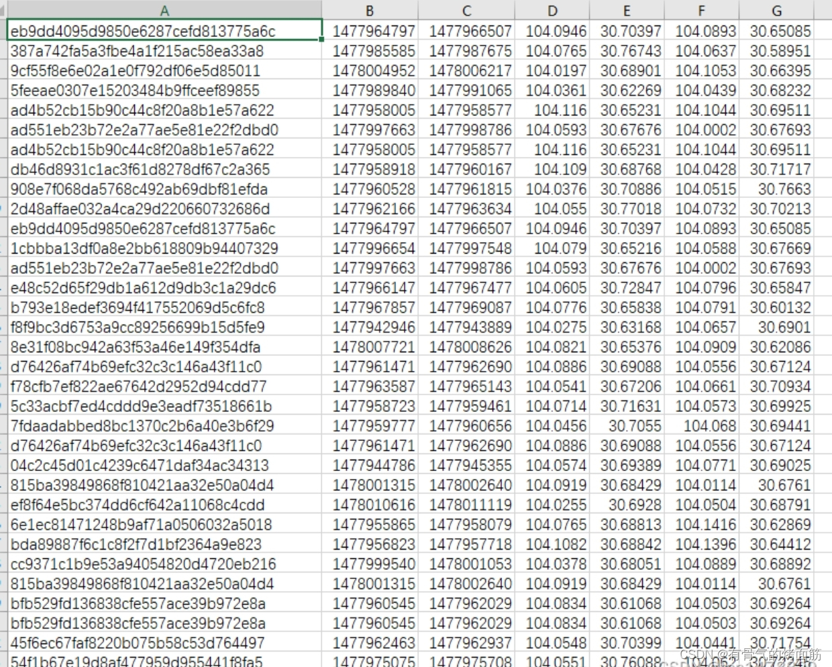This screenshot has height=667, width=832.
Task: Select cell with value 30.70399
Action: click(x=627, y=643)
